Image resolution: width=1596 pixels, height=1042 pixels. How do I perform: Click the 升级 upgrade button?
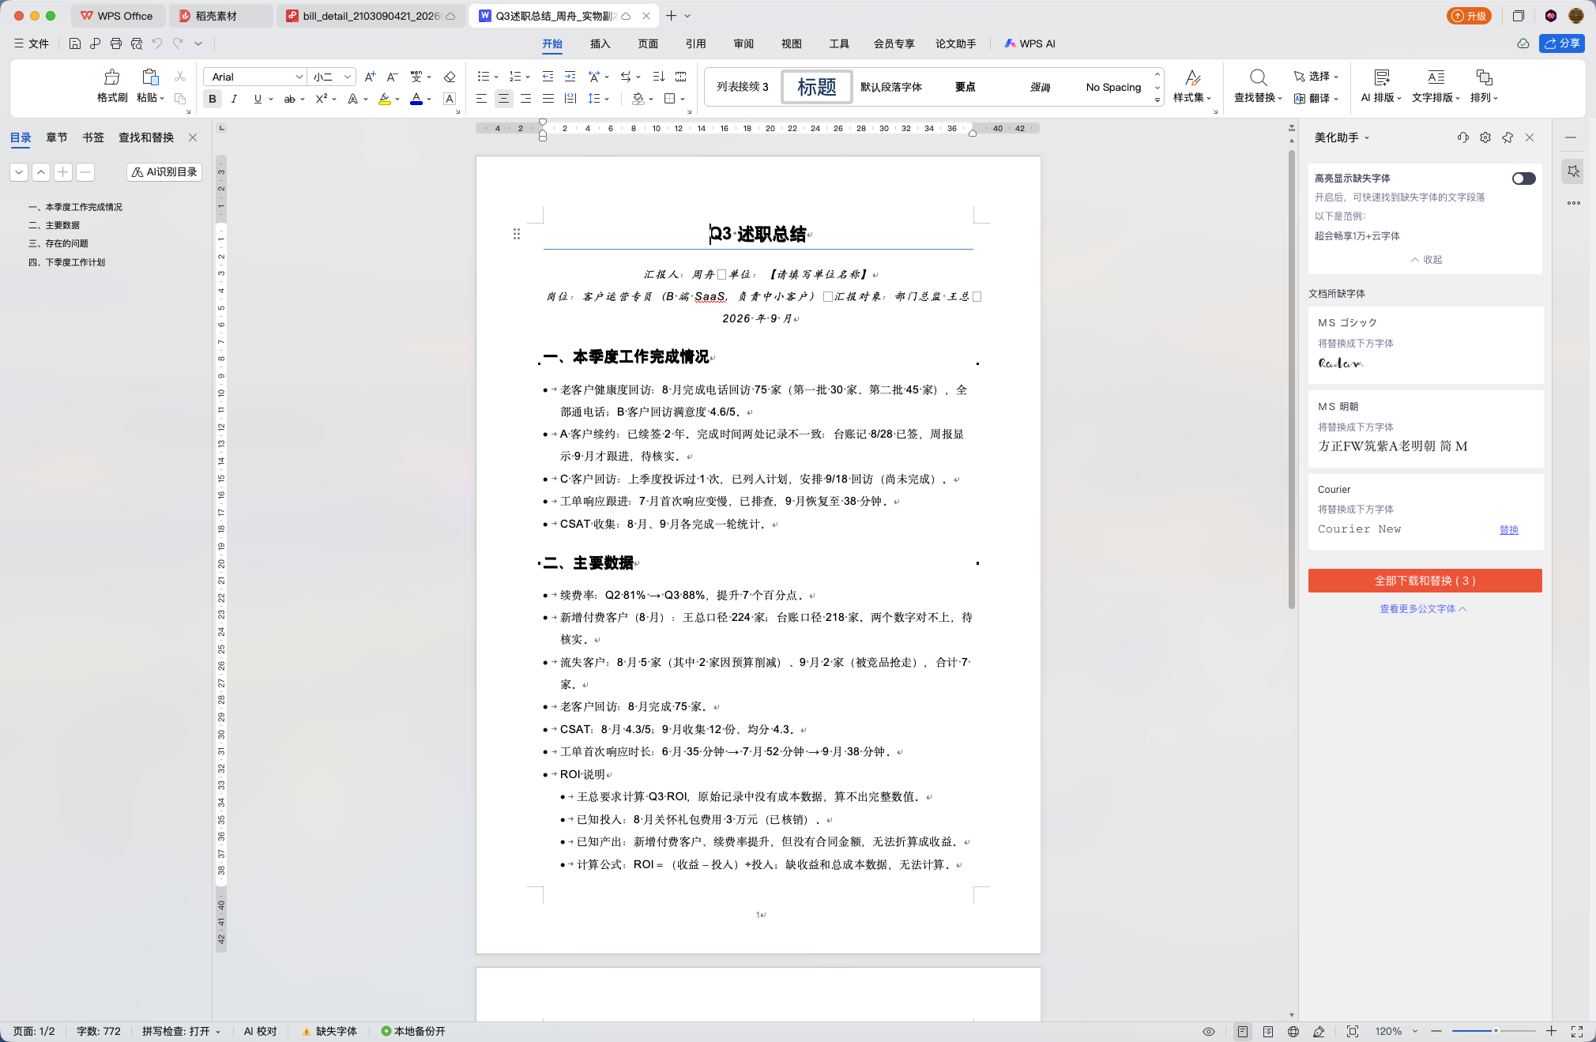(1469, 16)
